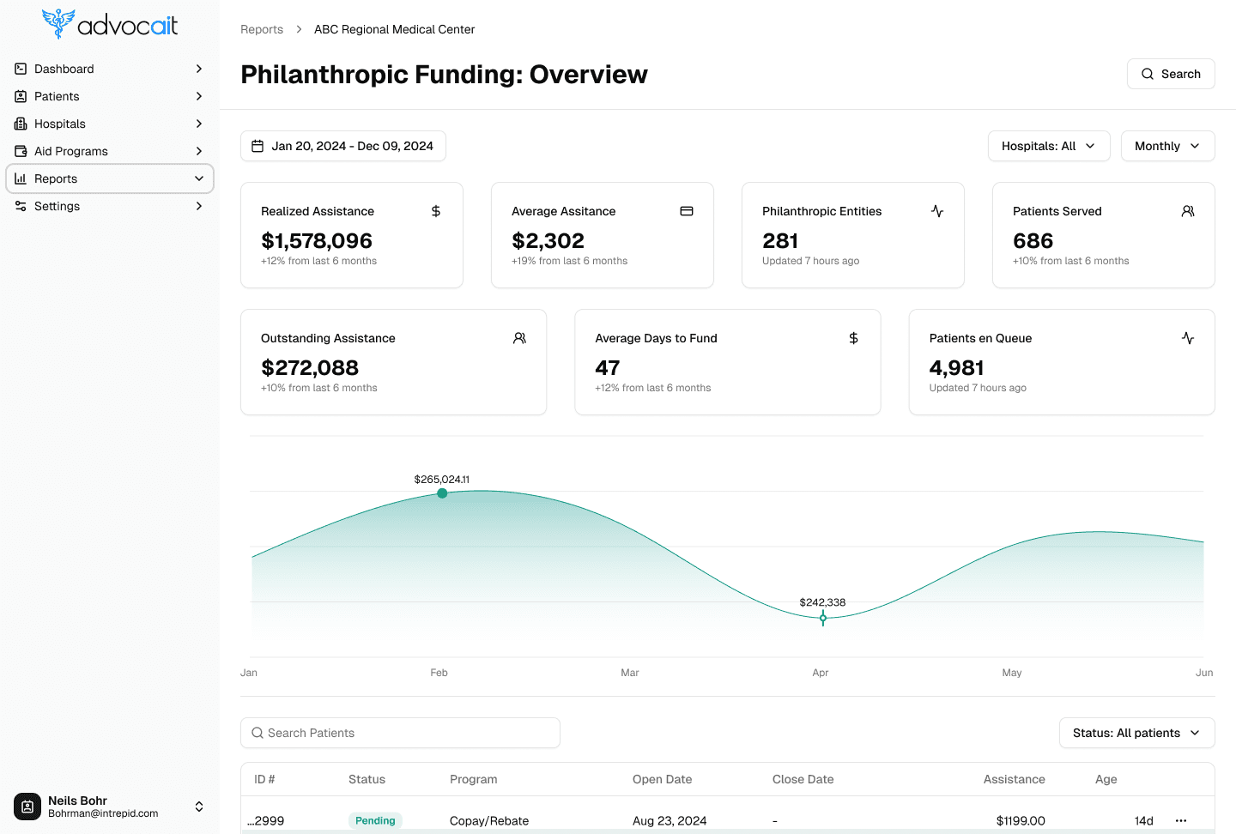Click the Aid Programs icon
This screenshot has height=834, width=1236.
coord(20,151)
